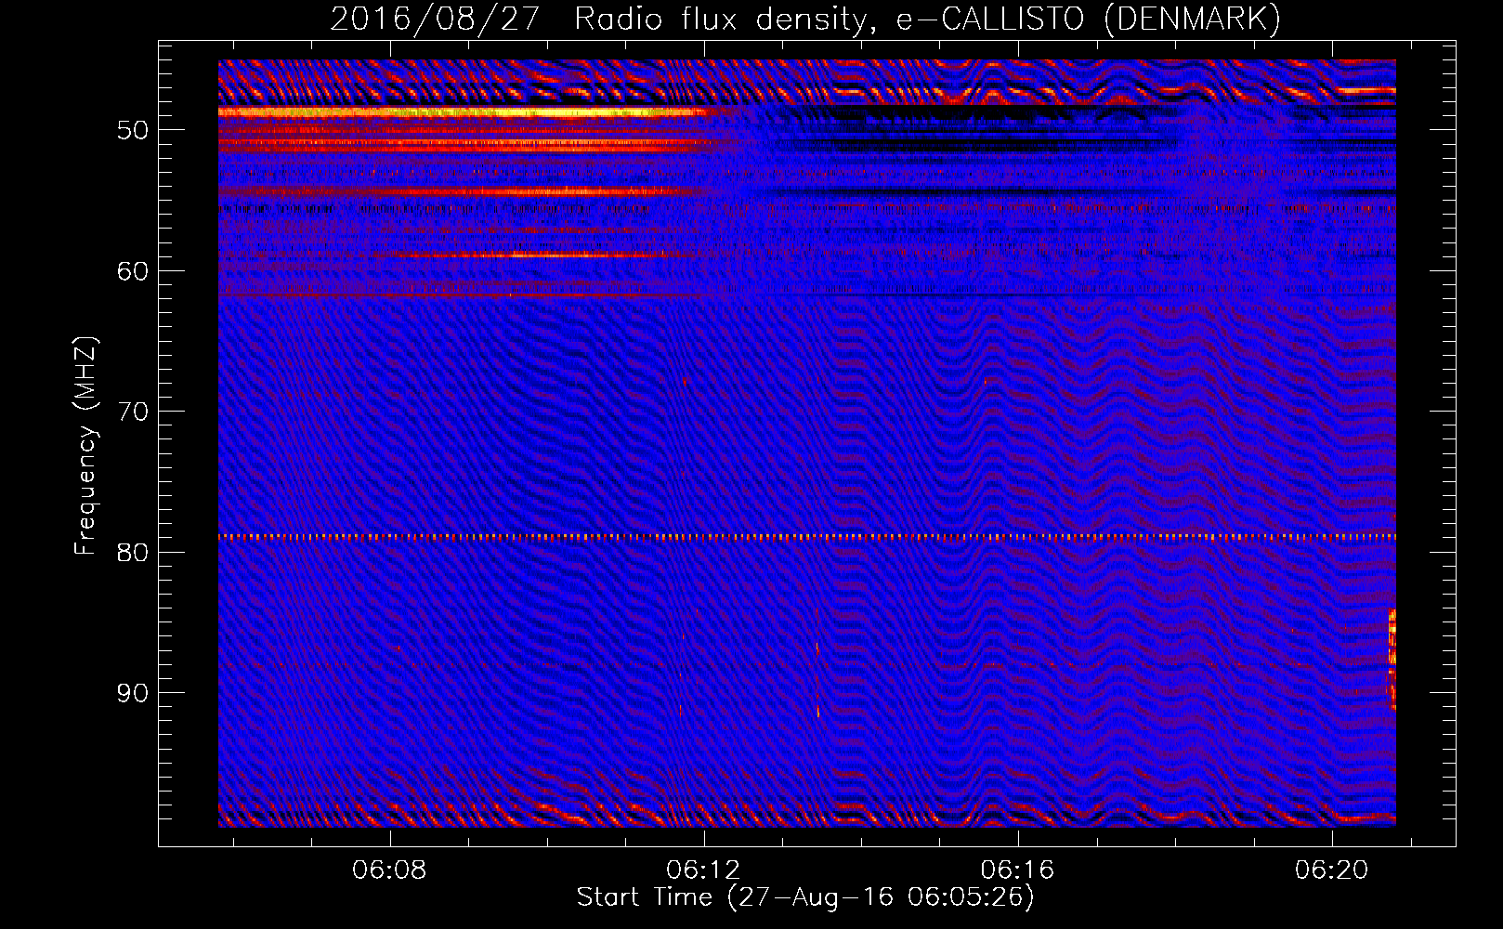Click the 06:20 time tick label
Screen dimensions: 1503x929
[x=1331, y=870]
